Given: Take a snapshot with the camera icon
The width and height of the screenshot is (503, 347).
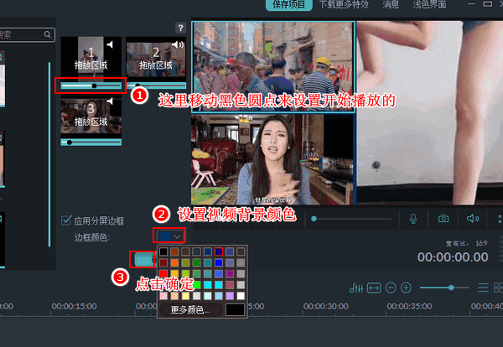Looking at the screenshot, I should coord(443,219).
